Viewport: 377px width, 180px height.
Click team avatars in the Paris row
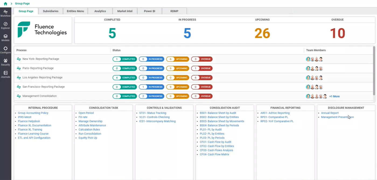coord(315,69)
